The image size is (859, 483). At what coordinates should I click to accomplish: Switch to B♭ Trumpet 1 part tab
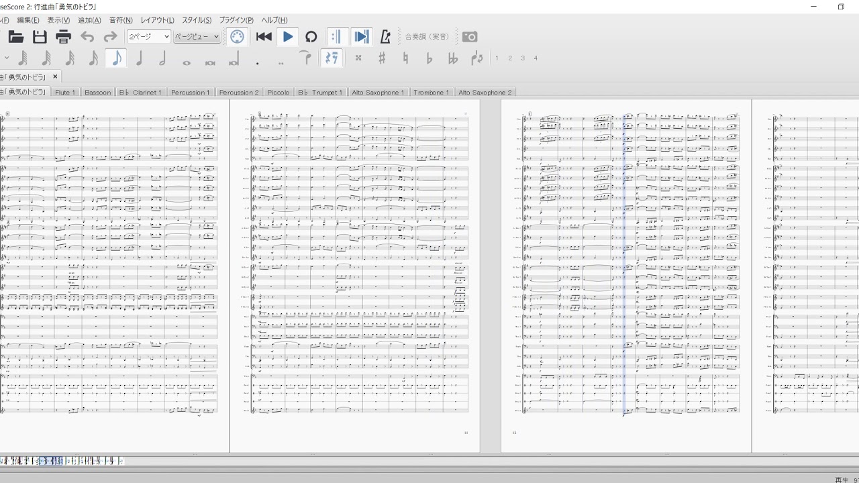pyautogui.click(x=320, y=92)
